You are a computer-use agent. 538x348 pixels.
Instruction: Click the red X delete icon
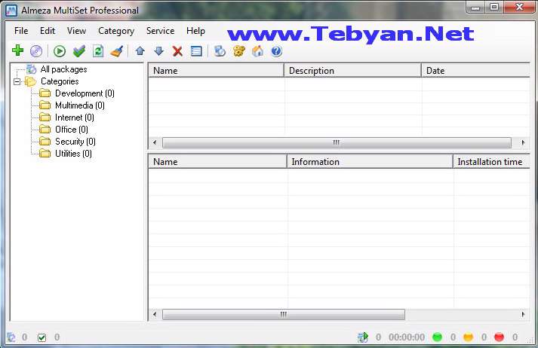coord(177,51)
